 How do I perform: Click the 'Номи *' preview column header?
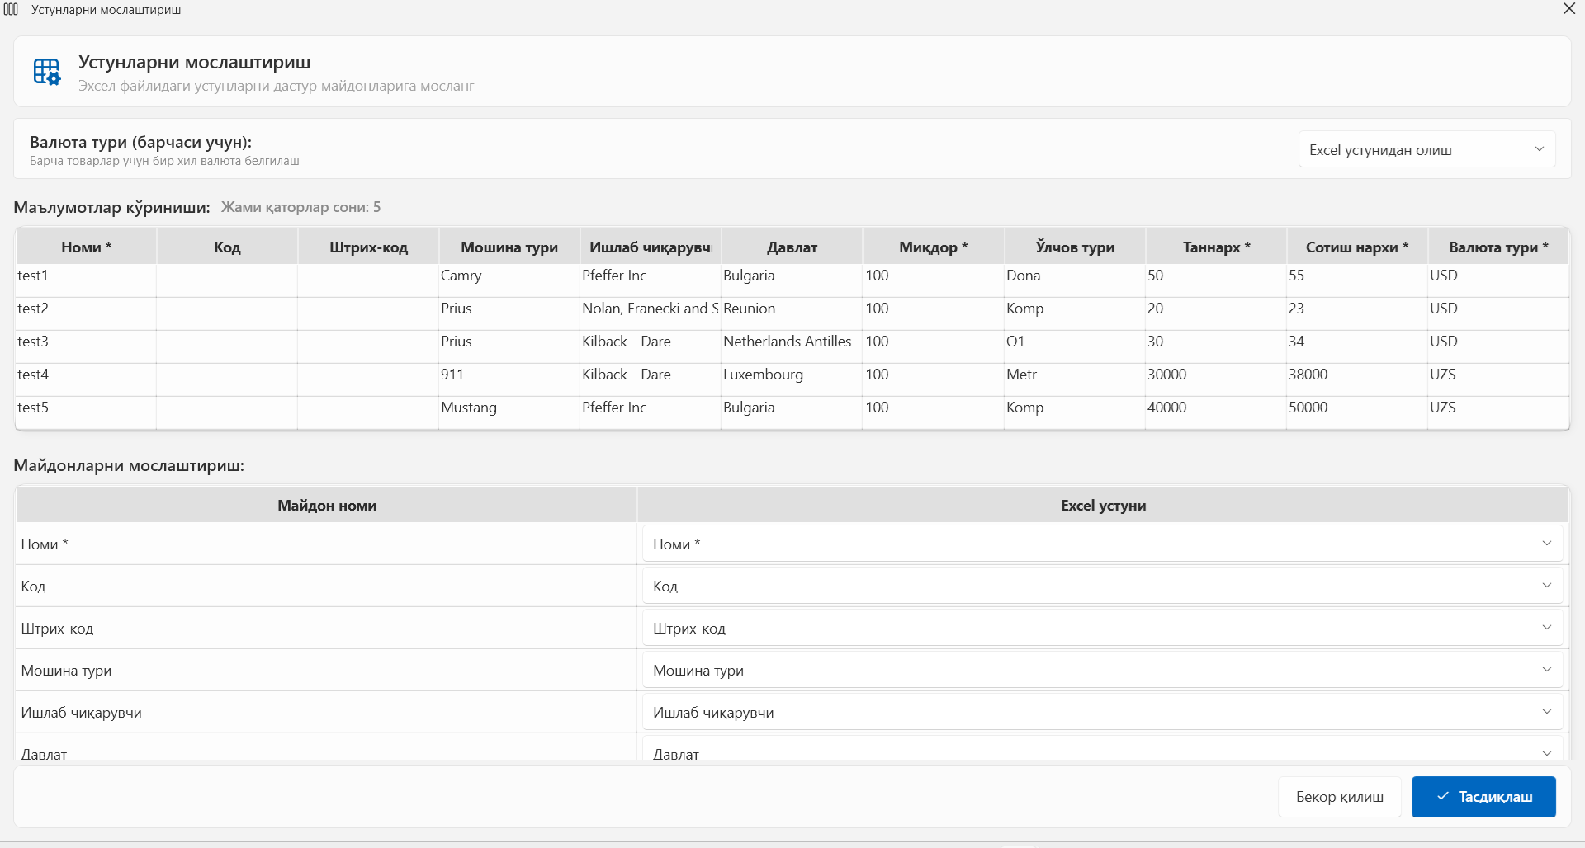pos(86,247)
